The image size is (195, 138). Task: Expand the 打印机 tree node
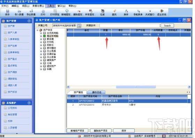41,42
